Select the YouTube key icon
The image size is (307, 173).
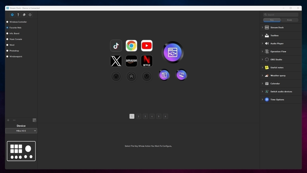click(x=147, y=46)
